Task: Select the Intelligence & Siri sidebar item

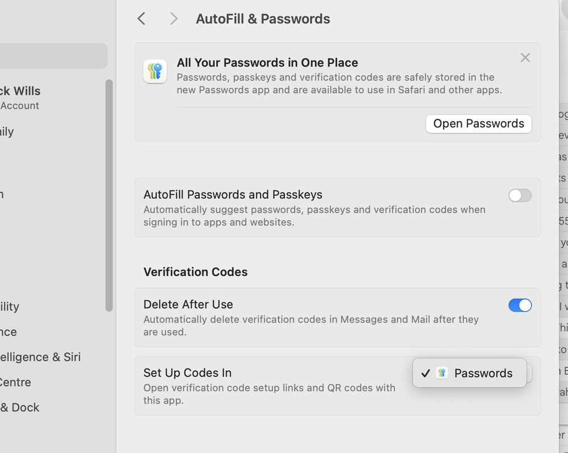Action: [40, 357]
